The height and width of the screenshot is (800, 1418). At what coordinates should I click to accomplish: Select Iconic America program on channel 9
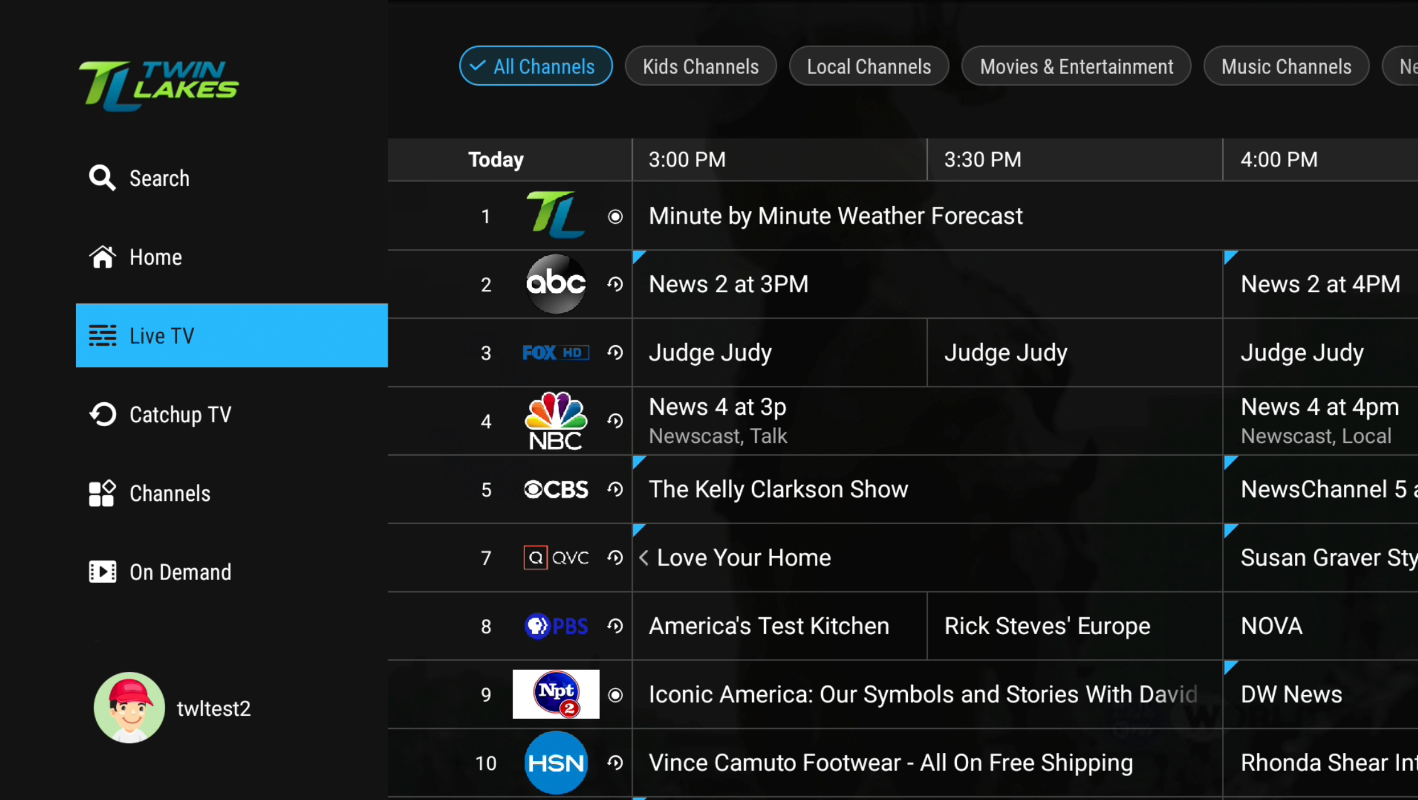pyautogui.click(x=927, y=694)
